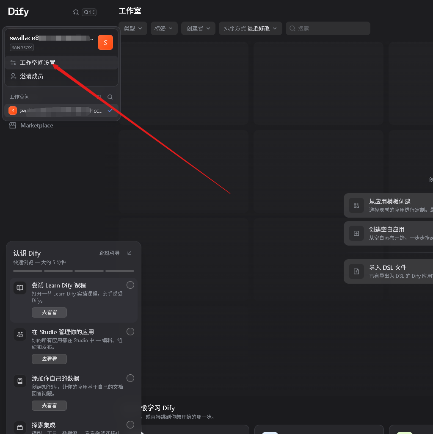Click the orange S account avatar

pos(105,42)
